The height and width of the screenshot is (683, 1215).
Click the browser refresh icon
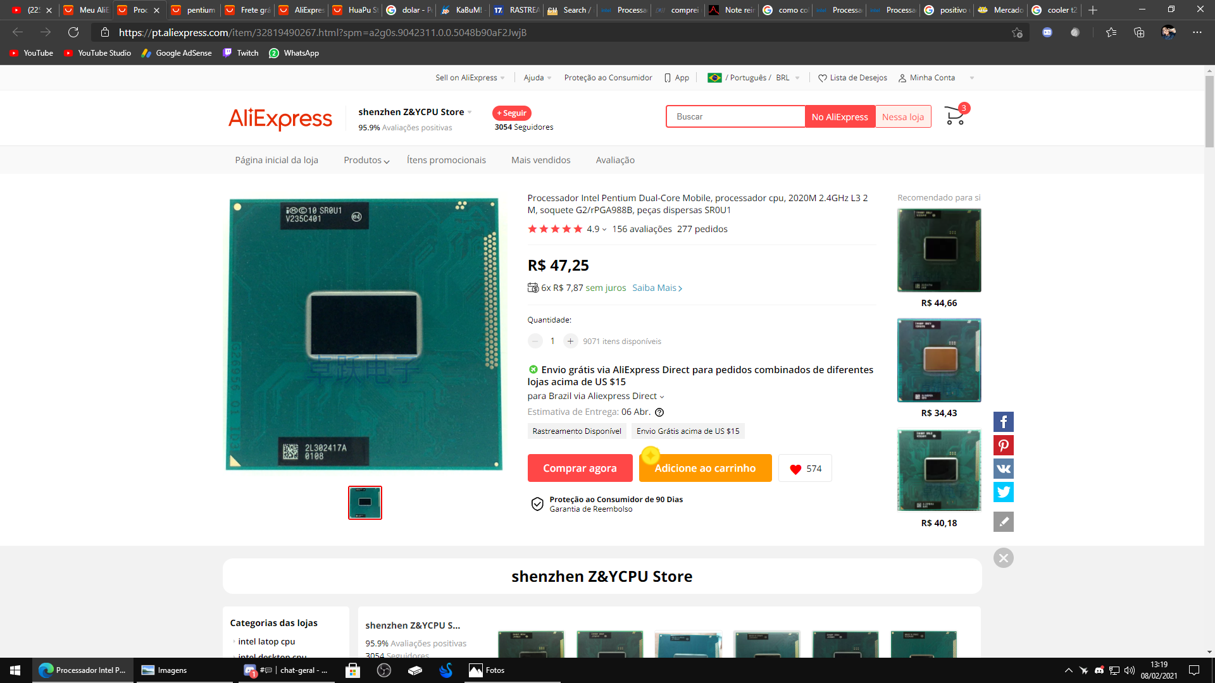pyautogui.click(x=73, y=32)
